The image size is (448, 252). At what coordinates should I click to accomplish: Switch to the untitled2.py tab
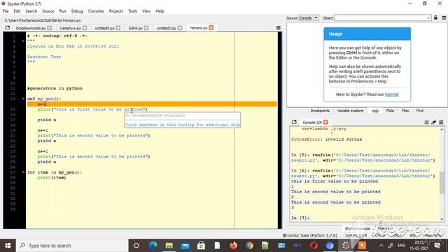pos(167,28)
